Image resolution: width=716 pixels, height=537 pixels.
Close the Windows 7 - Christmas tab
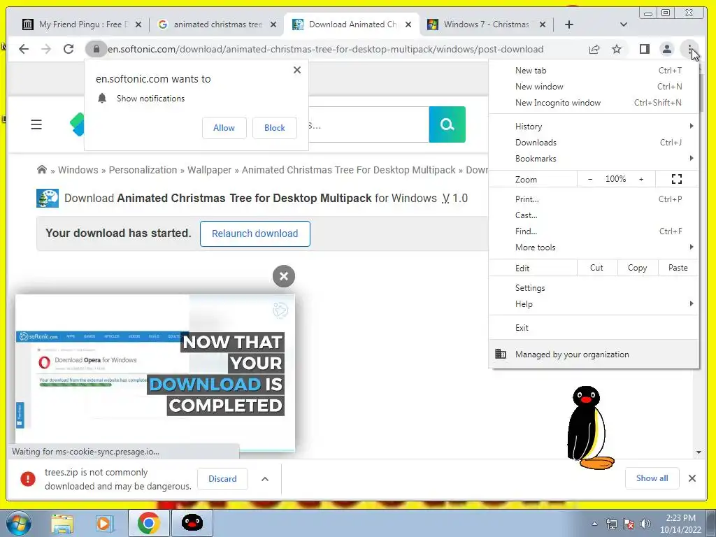(543, 24)
